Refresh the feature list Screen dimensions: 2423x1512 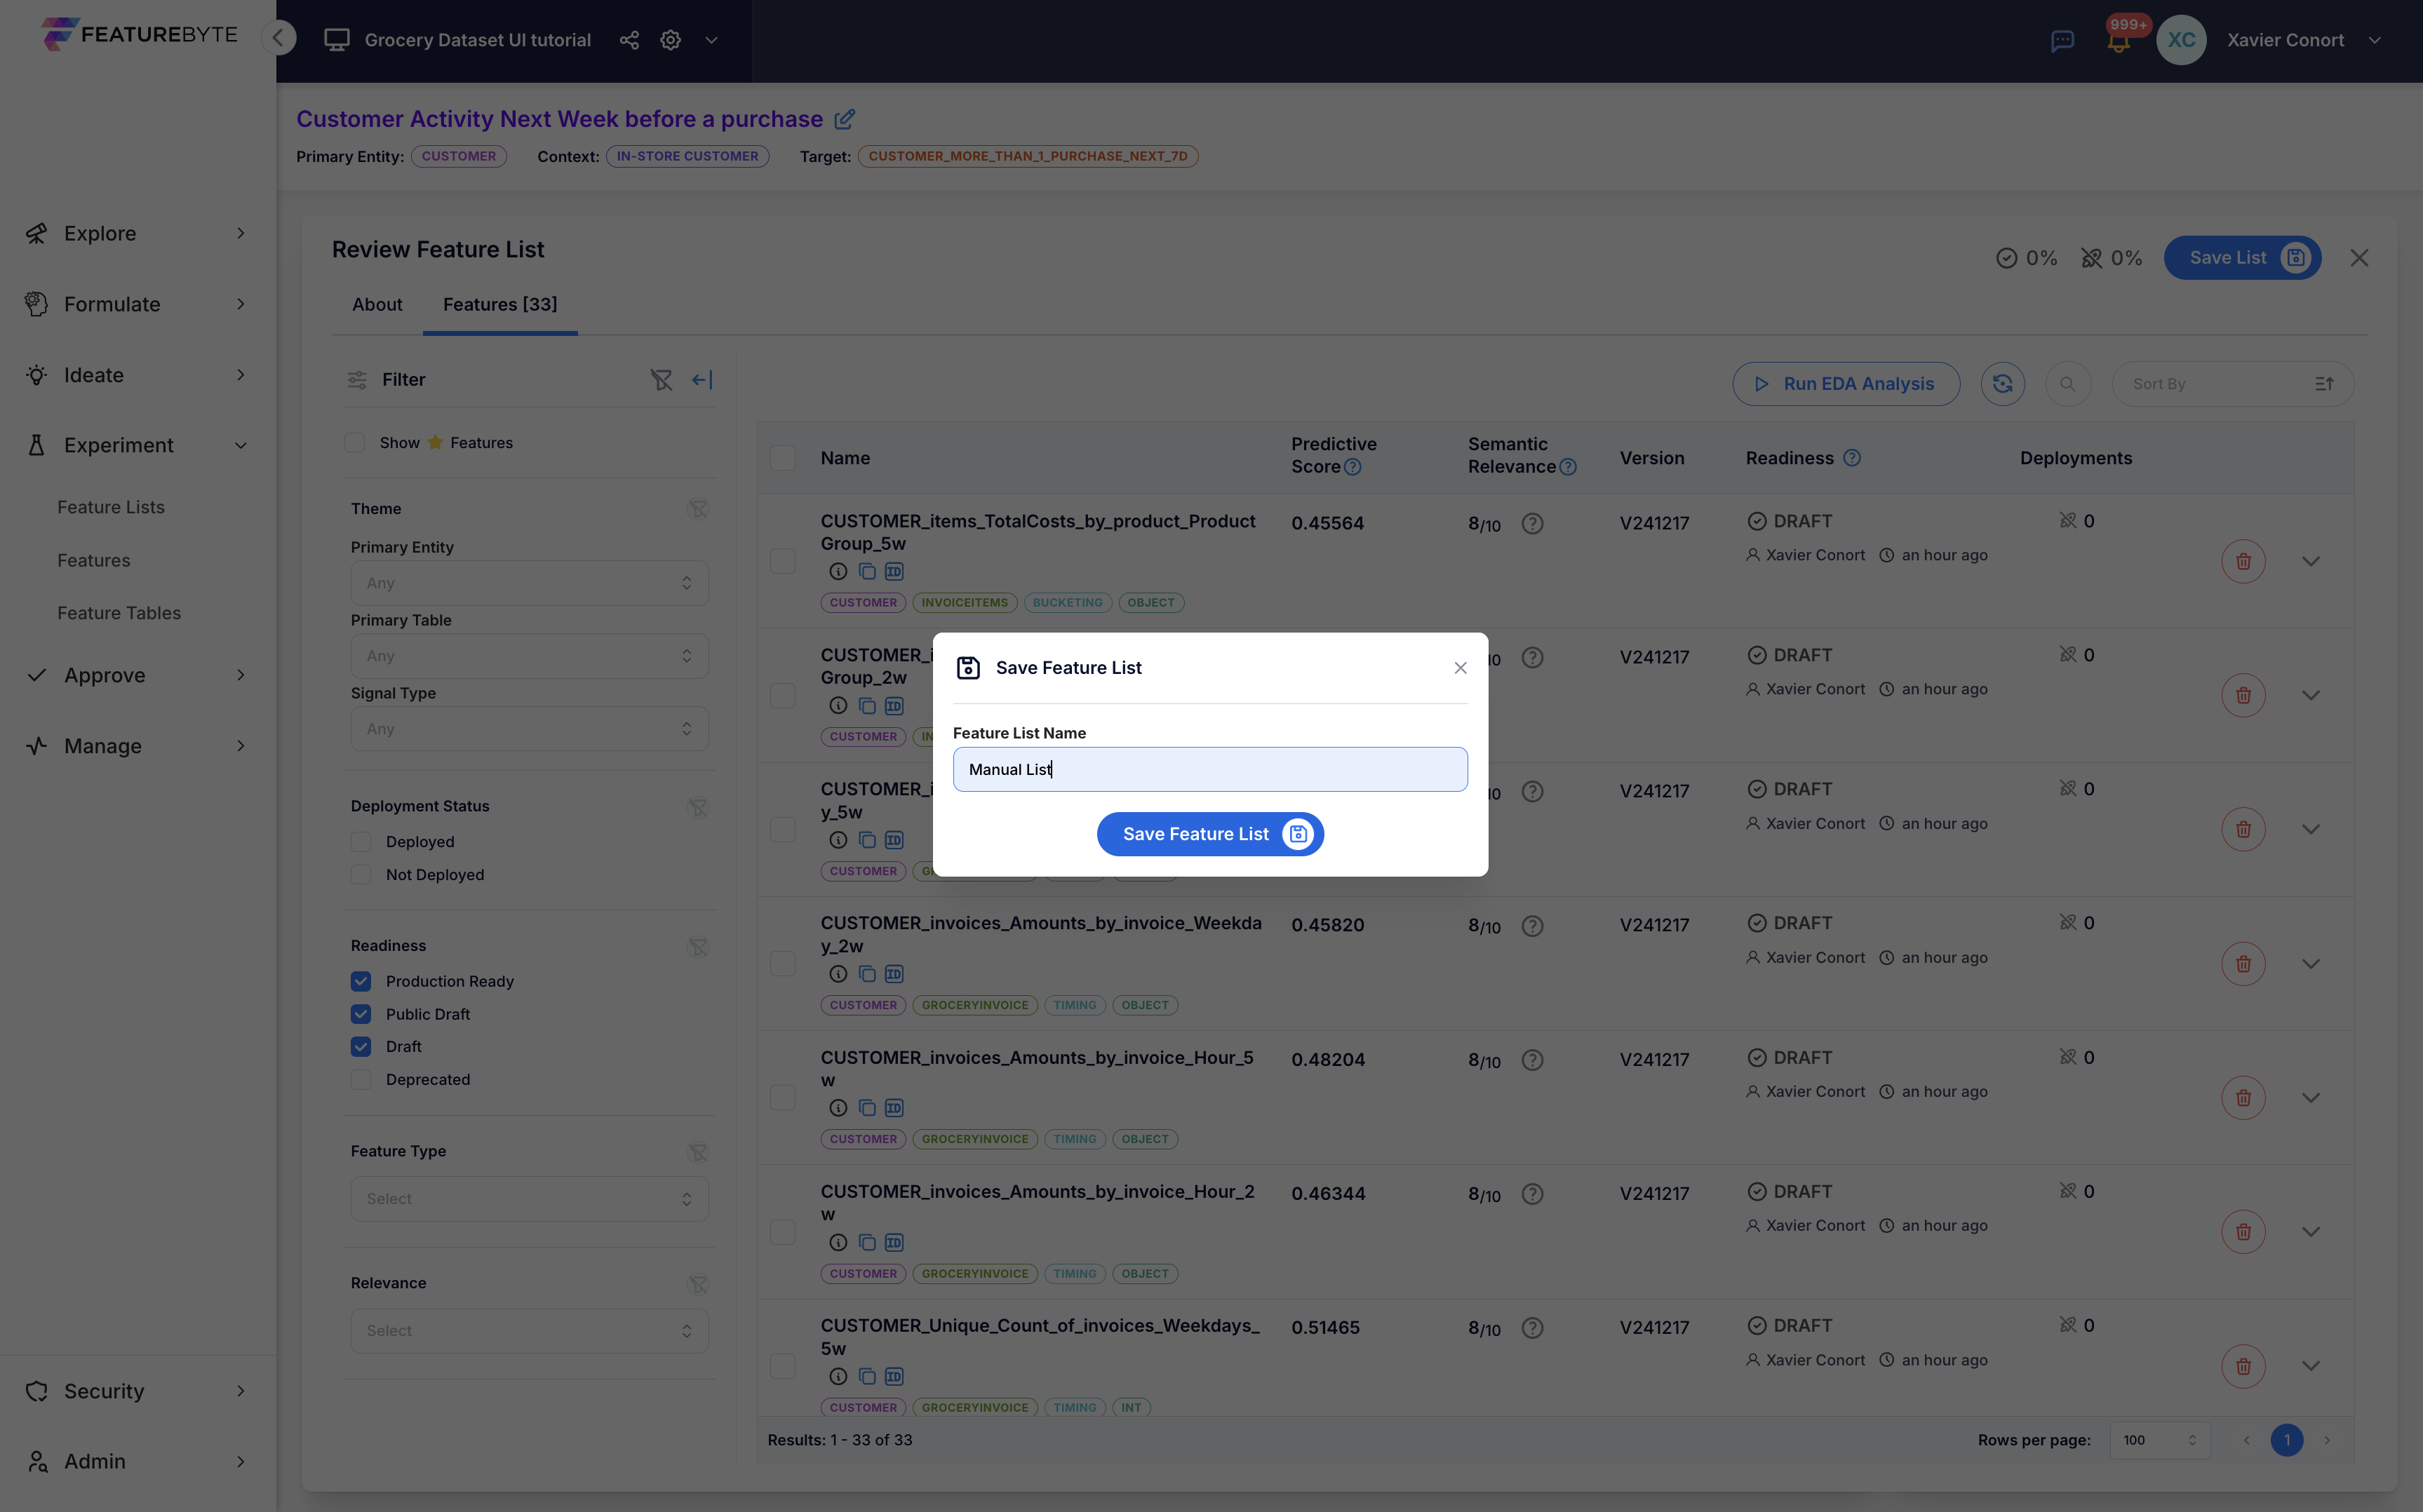point(2002,384)
